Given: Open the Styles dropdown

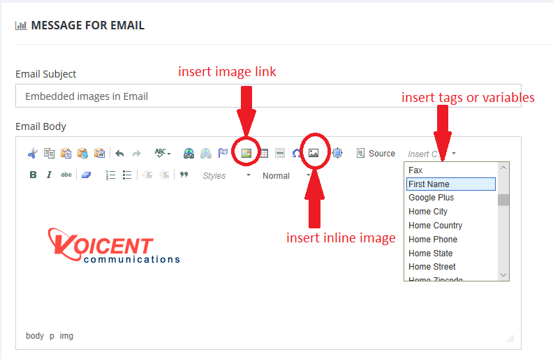Looking at the screenshot, I should [x=226, y=176].
